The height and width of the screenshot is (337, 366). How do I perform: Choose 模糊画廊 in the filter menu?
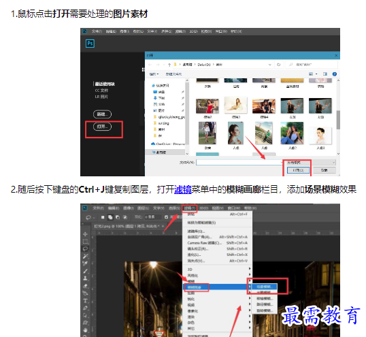pos(217,287)
